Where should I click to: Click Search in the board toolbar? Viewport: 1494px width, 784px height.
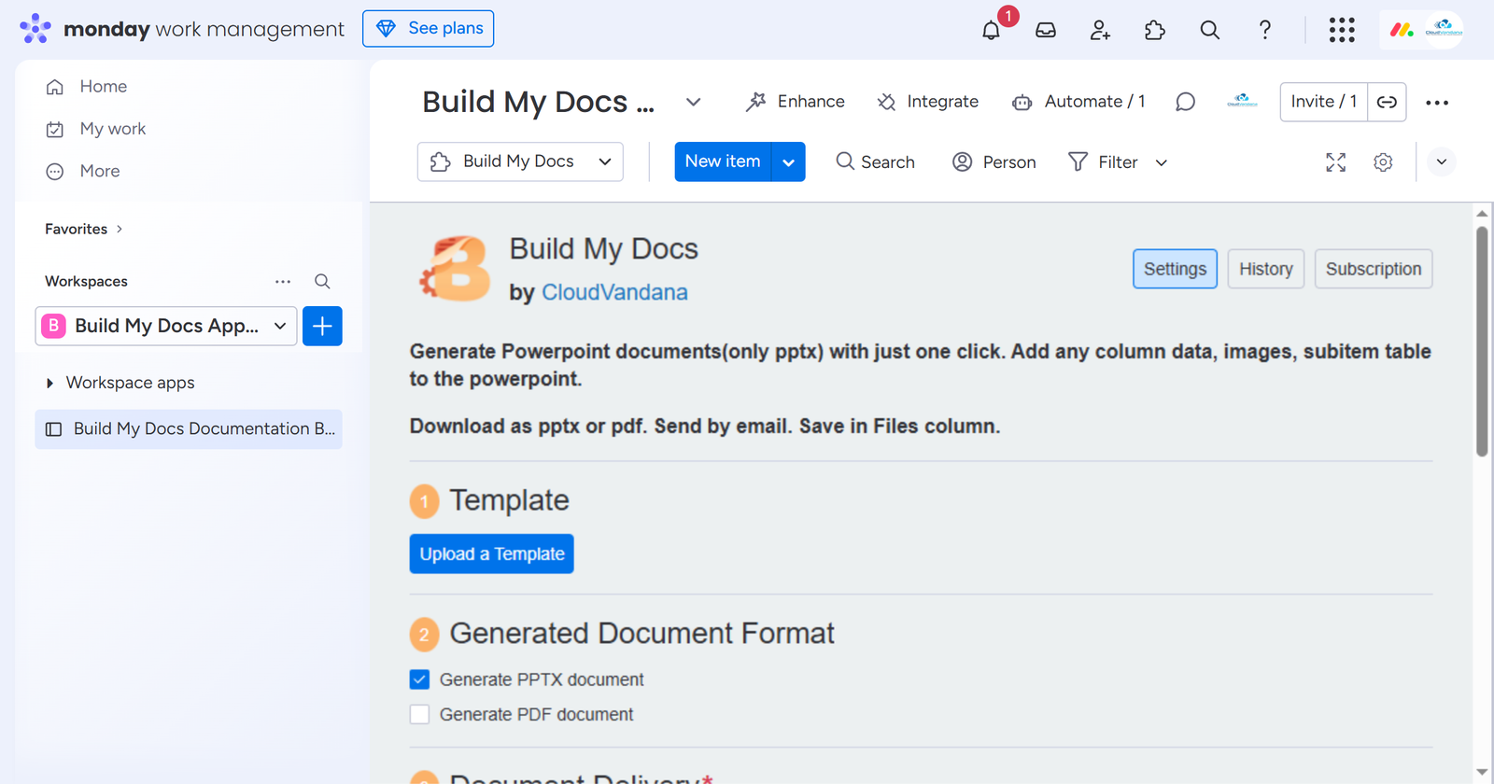[876, 161]
